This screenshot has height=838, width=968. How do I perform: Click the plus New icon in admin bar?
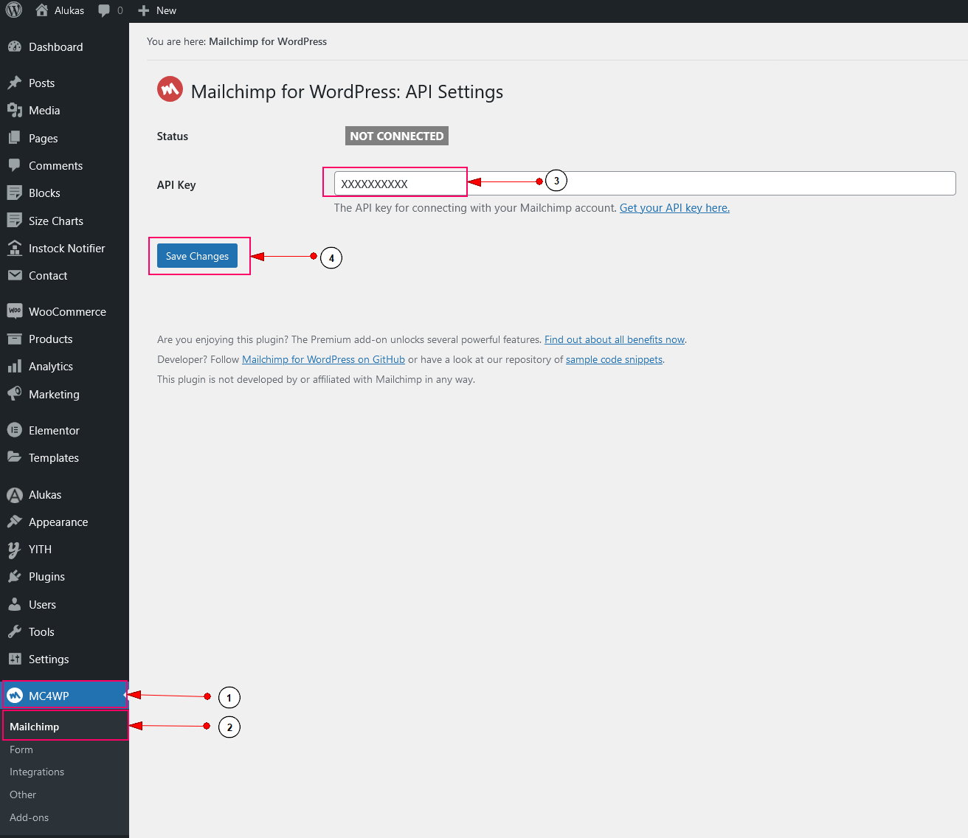pos(144,10)
